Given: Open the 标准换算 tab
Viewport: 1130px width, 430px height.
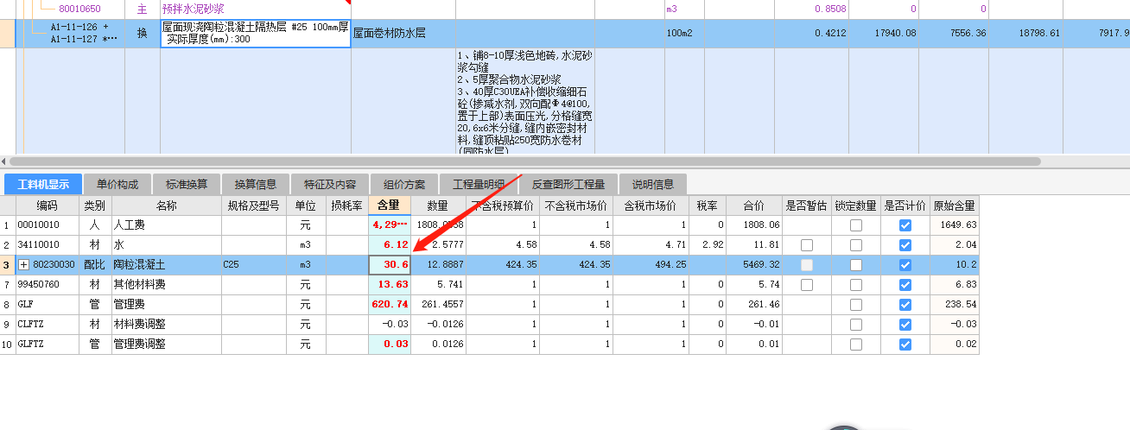Looking at the screenshot, I should [x=187, y=184].
